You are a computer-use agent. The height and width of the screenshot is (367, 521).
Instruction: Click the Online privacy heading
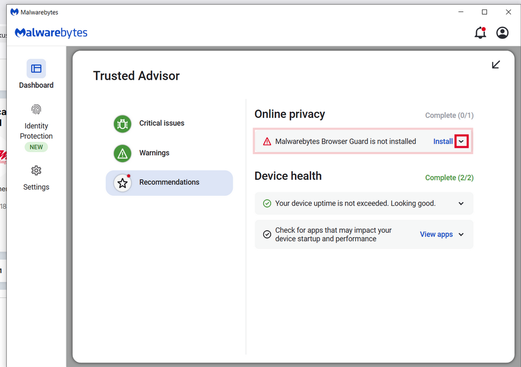pyautogui.click(x=289, y=114)
